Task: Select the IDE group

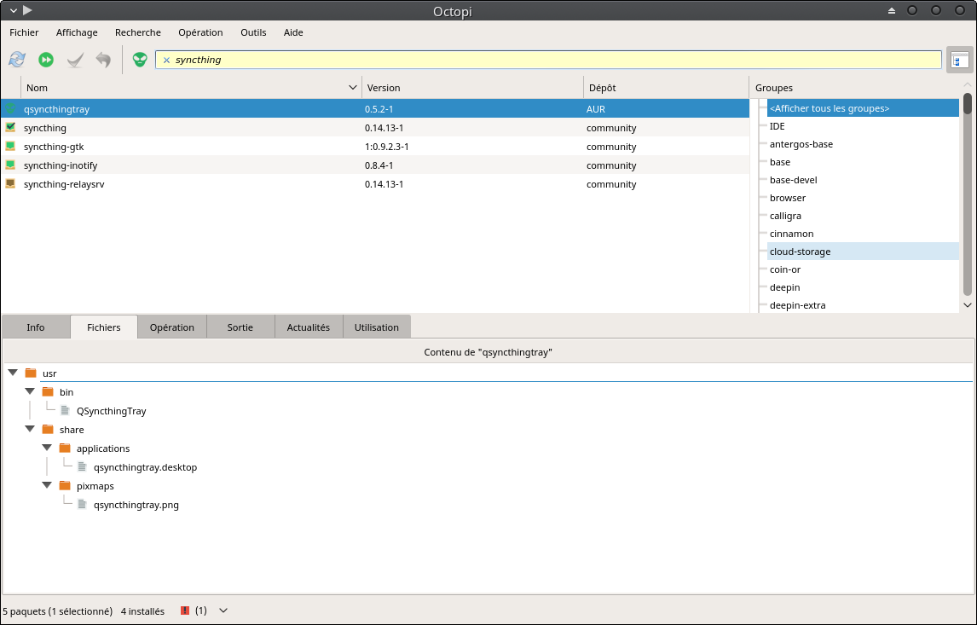Action: click(863, 126)
